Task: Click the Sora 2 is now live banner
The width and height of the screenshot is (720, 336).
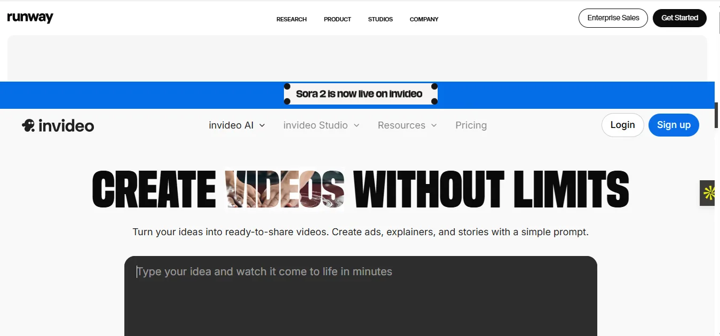Action: point(360,94)
